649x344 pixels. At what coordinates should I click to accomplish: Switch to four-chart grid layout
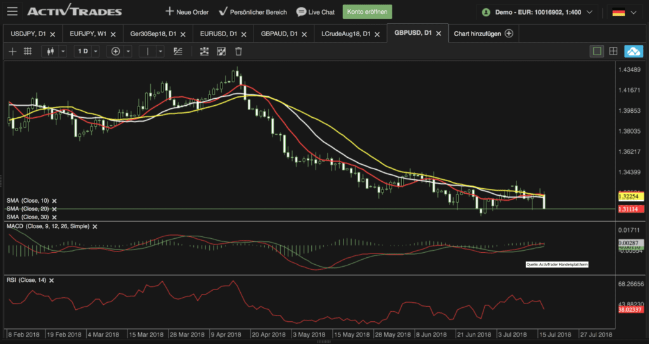point(614,51)
